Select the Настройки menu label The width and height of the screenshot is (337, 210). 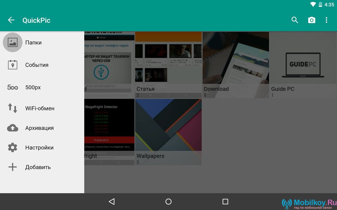point(39,148)
